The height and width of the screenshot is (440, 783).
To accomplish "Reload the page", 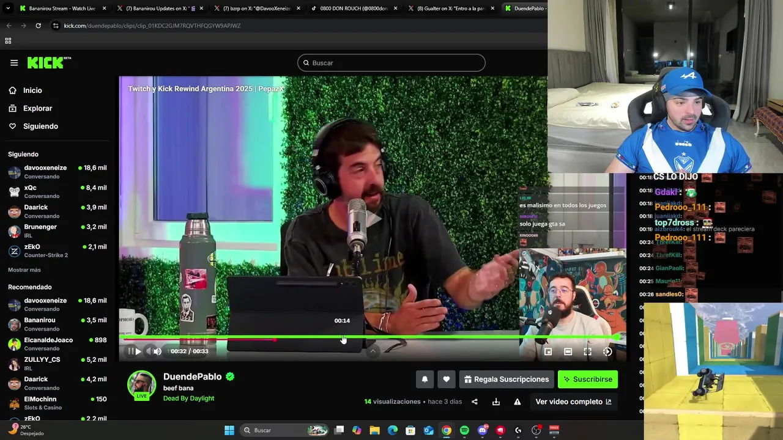I will point(38,26).
